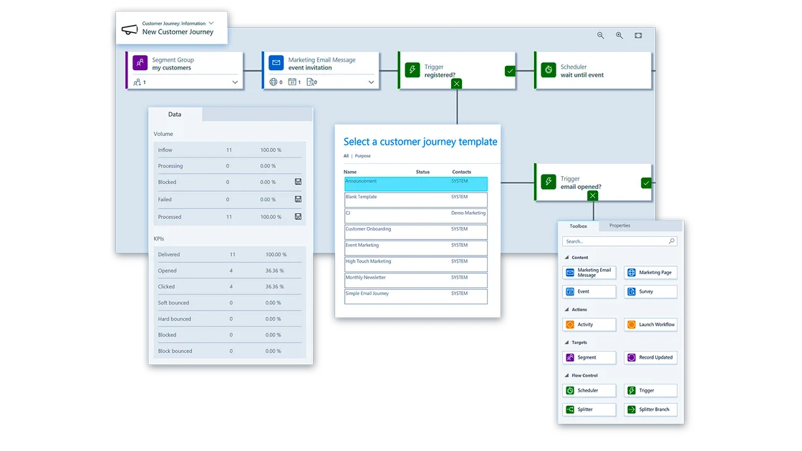802x451 pixels.
Task: Pick the Survey toolbox item
Action: [651, 291]
